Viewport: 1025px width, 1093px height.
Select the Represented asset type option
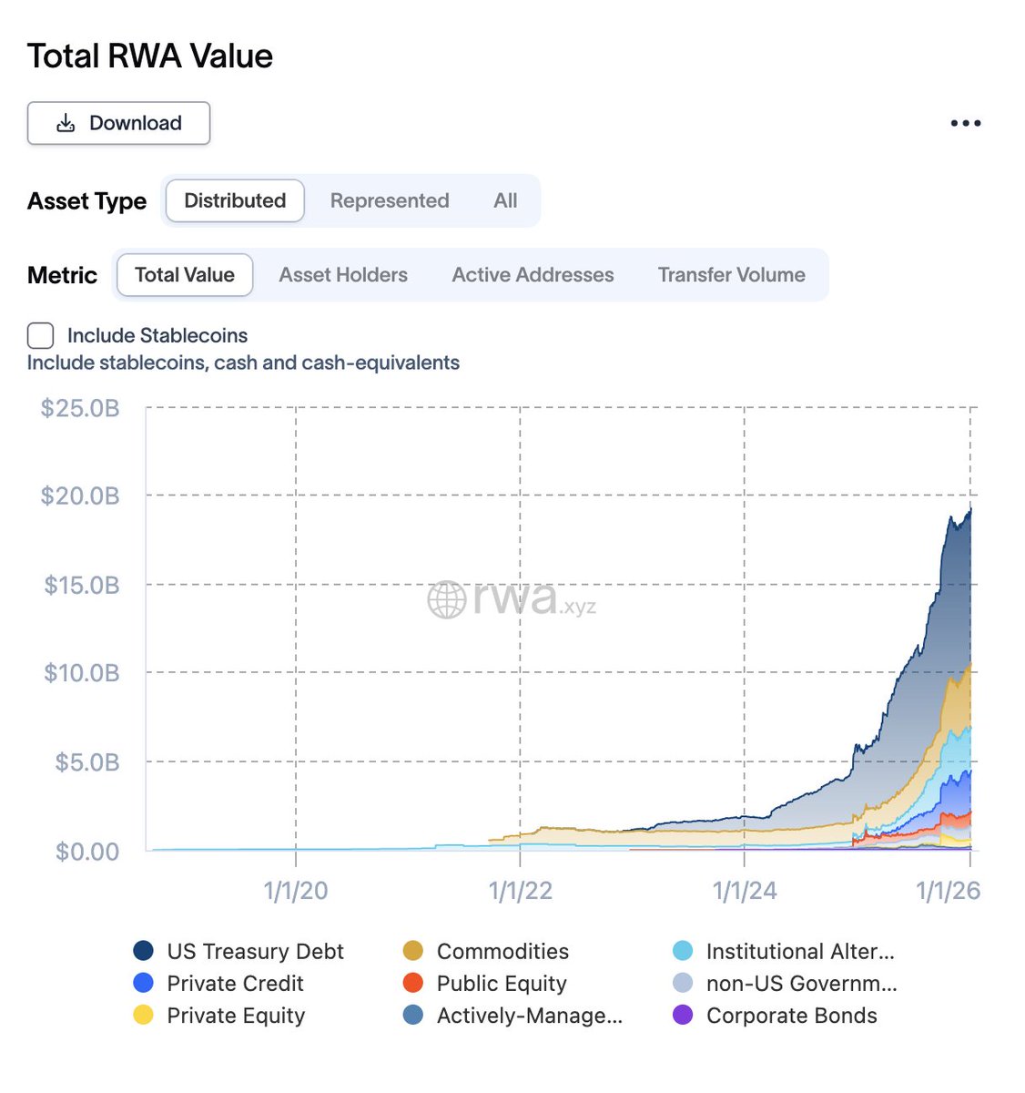click(390, 200)
